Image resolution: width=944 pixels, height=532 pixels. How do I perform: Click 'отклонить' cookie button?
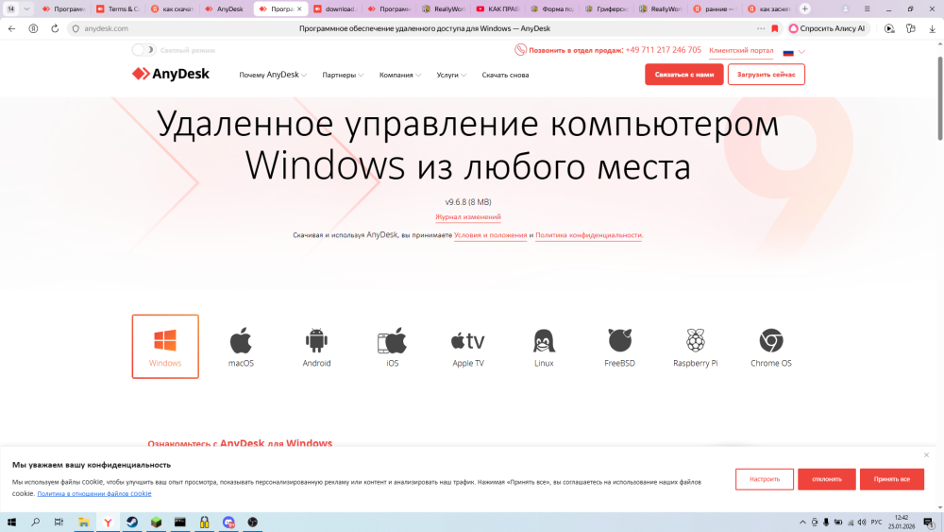(x=827, y=480)
